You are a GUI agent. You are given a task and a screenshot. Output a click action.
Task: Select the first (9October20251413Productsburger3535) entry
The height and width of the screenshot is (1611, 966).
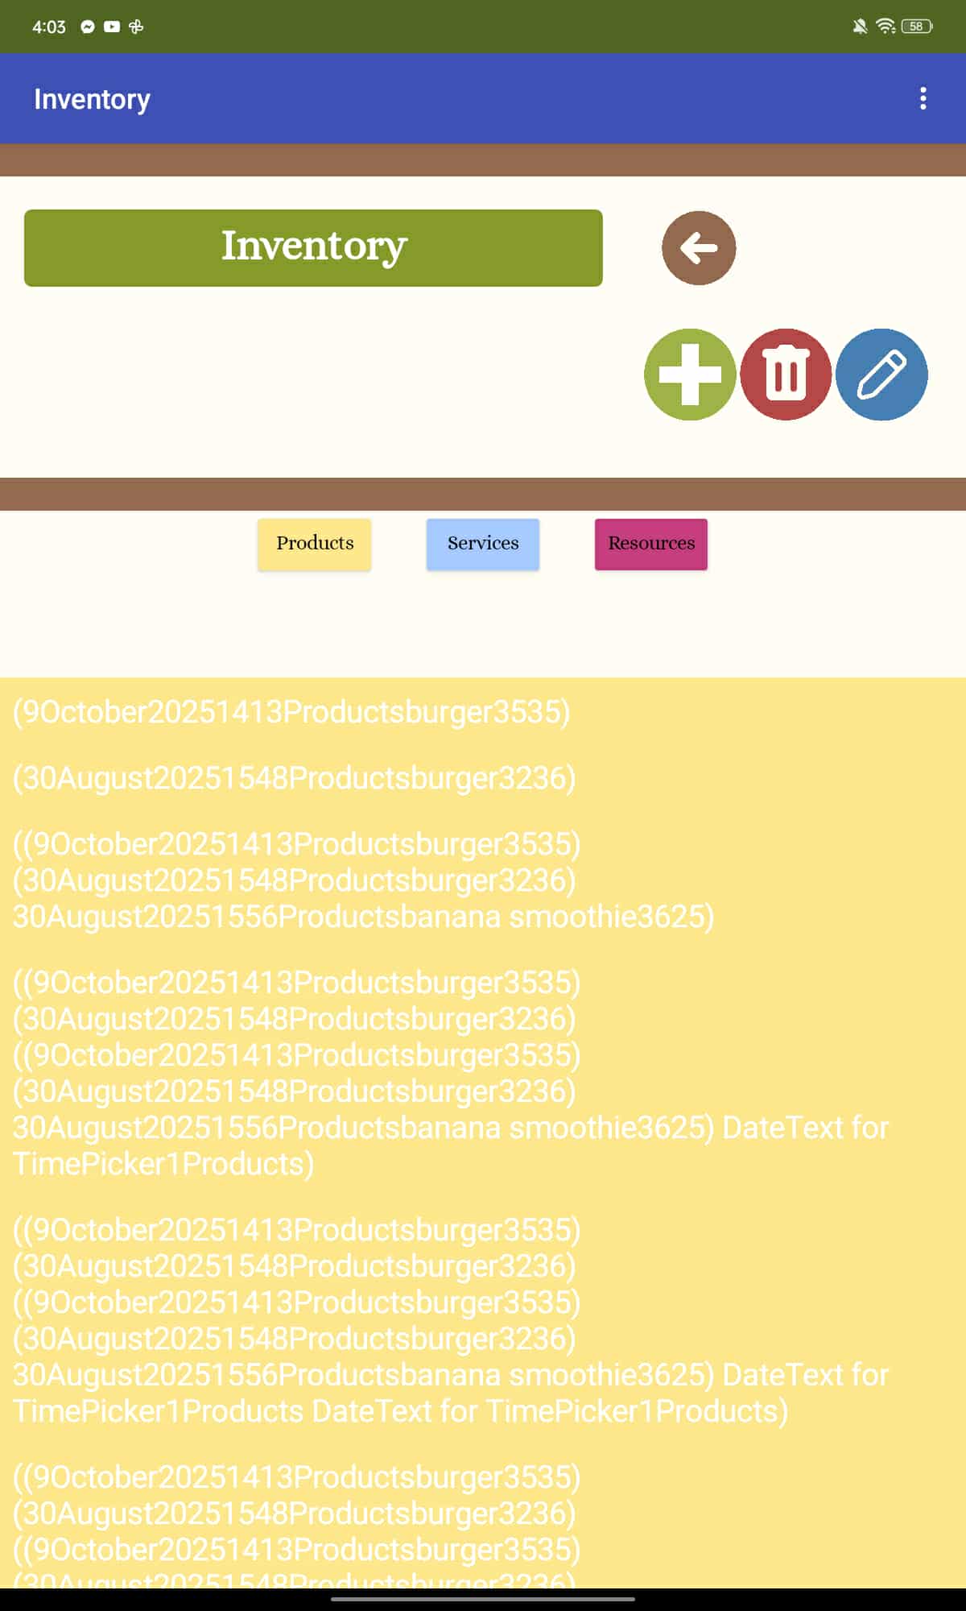[x=483, y=712]
